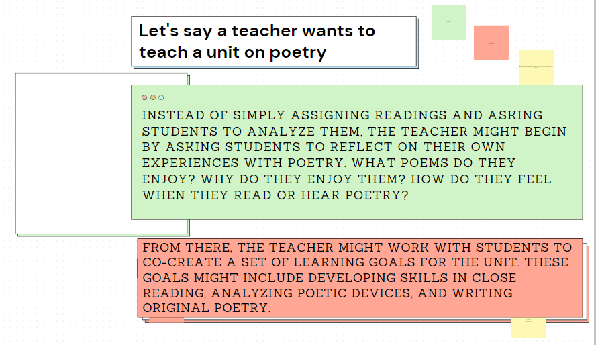The image size is (596, 345).
Task: Select the title box about teaching poetry unit
Action: tap(274, 42)
